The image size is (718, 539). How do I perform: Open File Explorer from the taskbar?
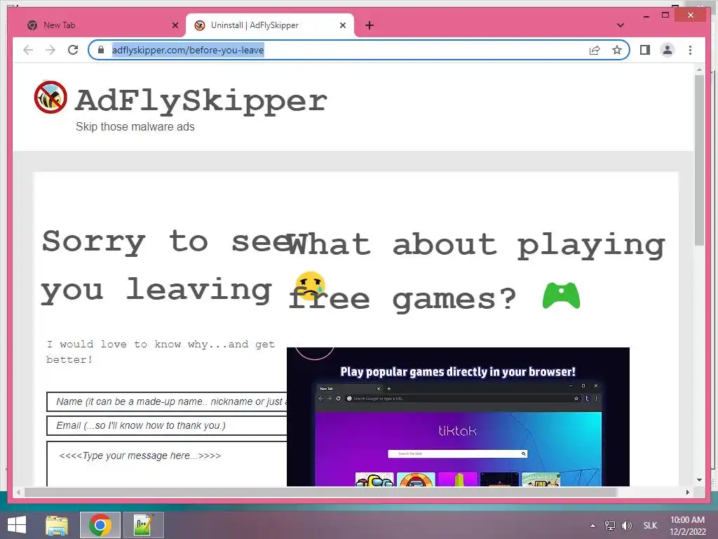pos(57,525)
